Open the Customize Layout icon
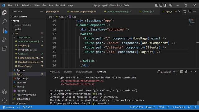 (171, 5)
